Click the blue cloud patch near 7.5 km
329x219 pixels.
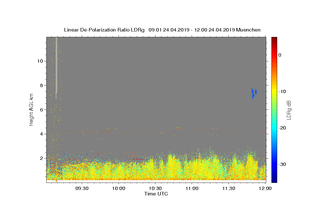[254, 93]
